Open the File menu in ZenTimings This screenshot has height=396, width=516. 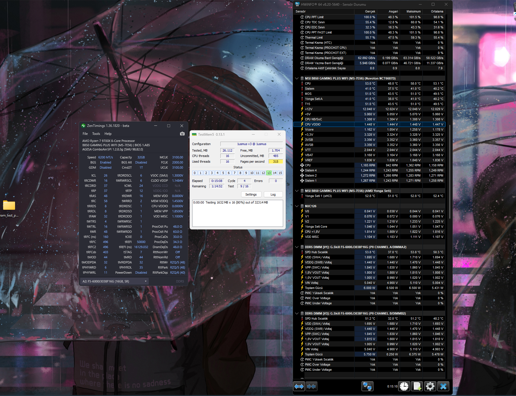click(x=85, y=134)
